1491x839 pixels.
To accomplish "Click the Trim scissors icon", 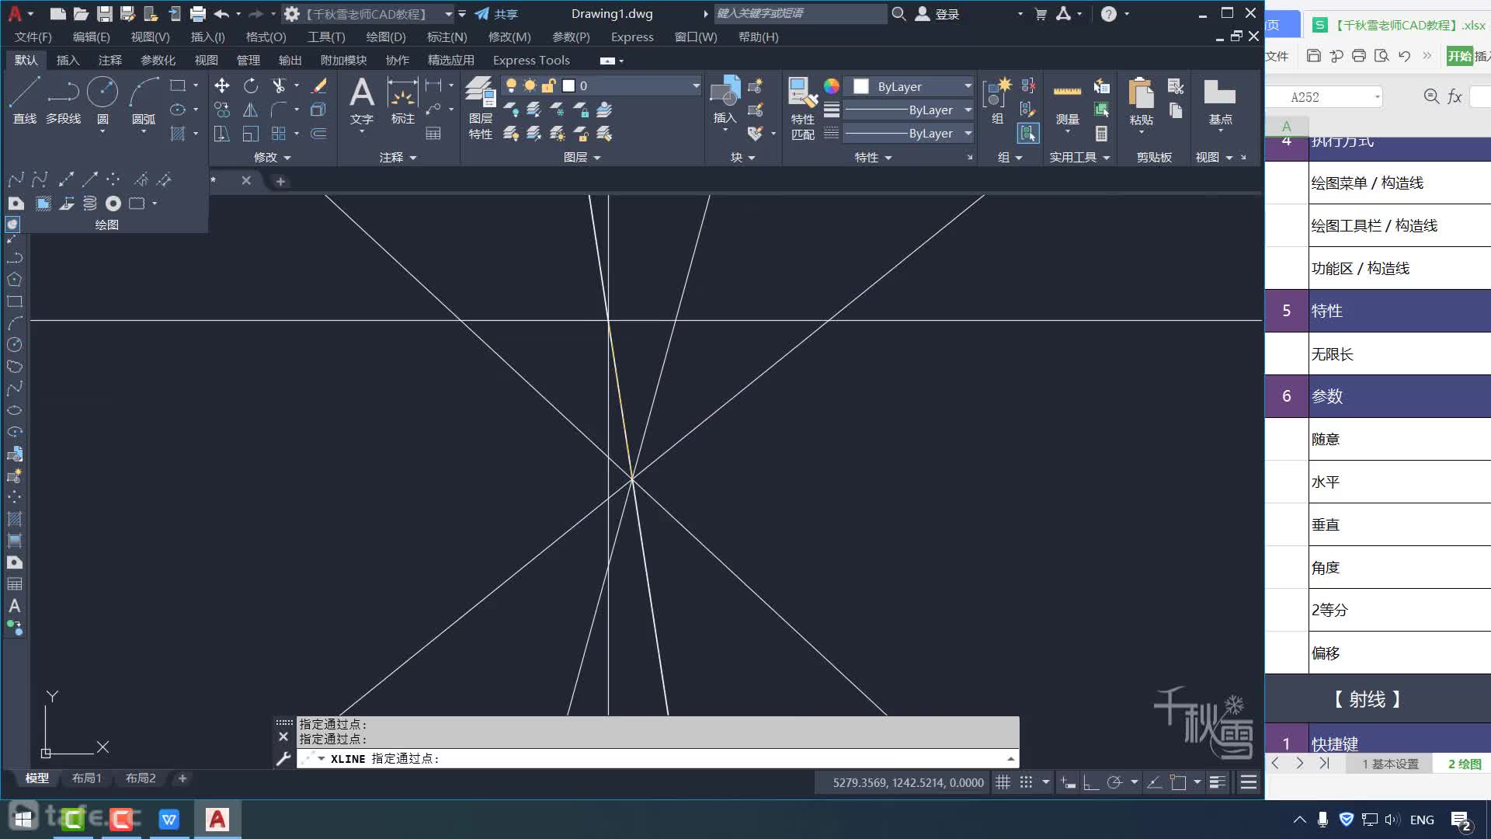I will pos(279,85).
